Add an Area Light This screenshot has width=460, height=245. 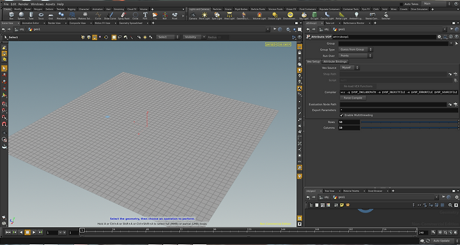(229, 15)
